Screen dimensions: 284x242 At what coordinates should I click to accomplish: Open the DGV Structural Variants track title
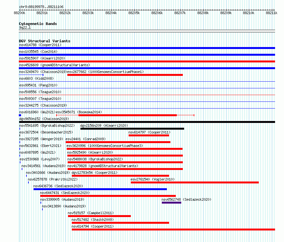45,41
